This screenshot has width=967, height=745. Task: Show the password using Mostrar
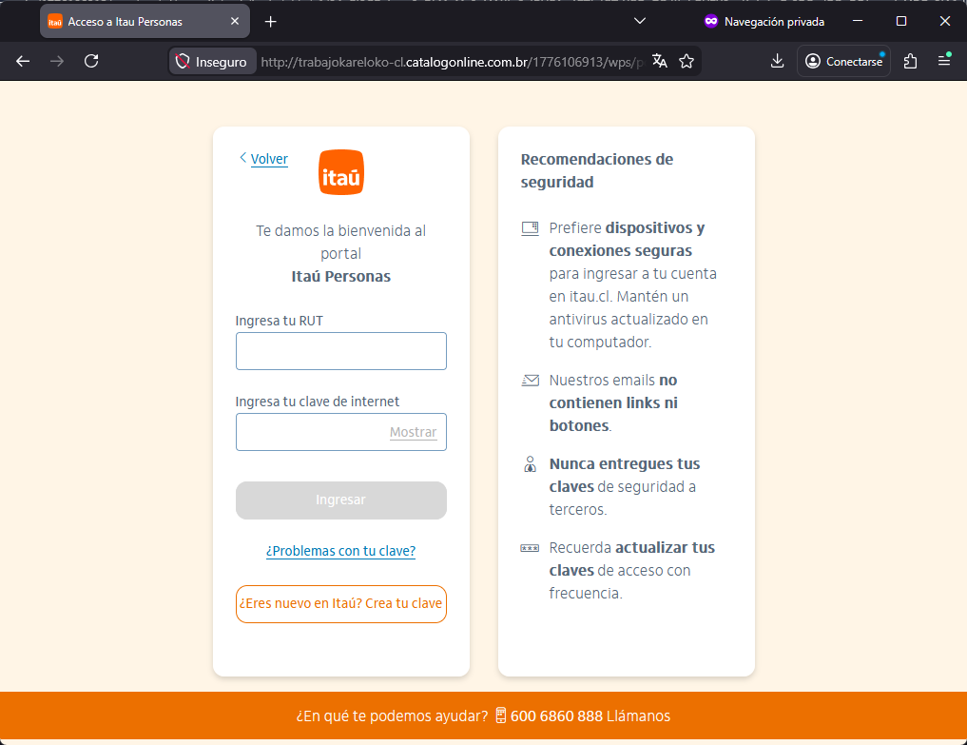pyautogui.click(x=414, y=432)
